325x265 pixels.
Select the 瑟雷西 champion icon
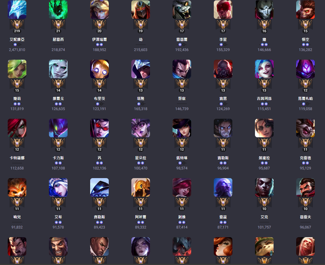click(58, 10)
